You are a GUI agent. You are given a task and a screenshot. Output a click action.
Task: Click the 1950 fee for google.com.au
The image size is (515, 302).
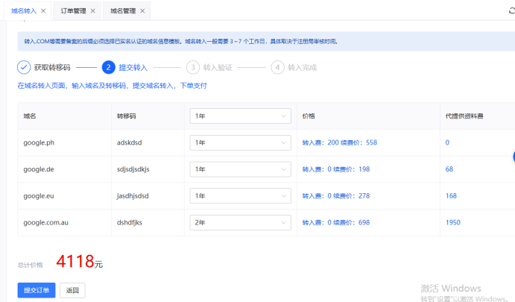tap(452, 222)
